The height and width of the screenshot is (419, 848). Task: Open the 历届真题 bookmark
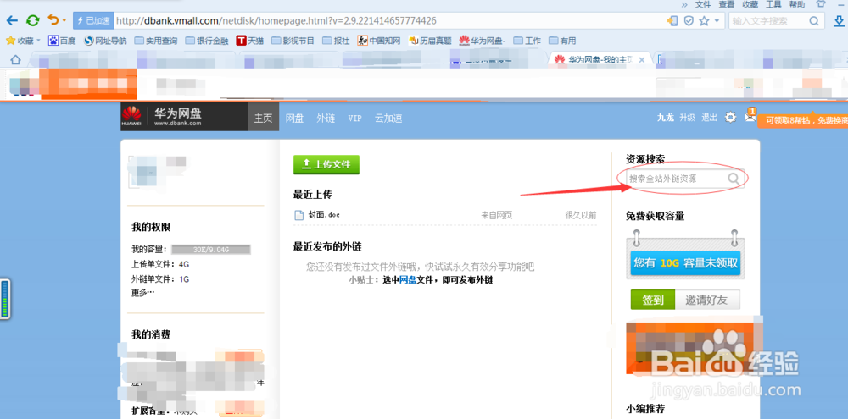coord(430,41)
